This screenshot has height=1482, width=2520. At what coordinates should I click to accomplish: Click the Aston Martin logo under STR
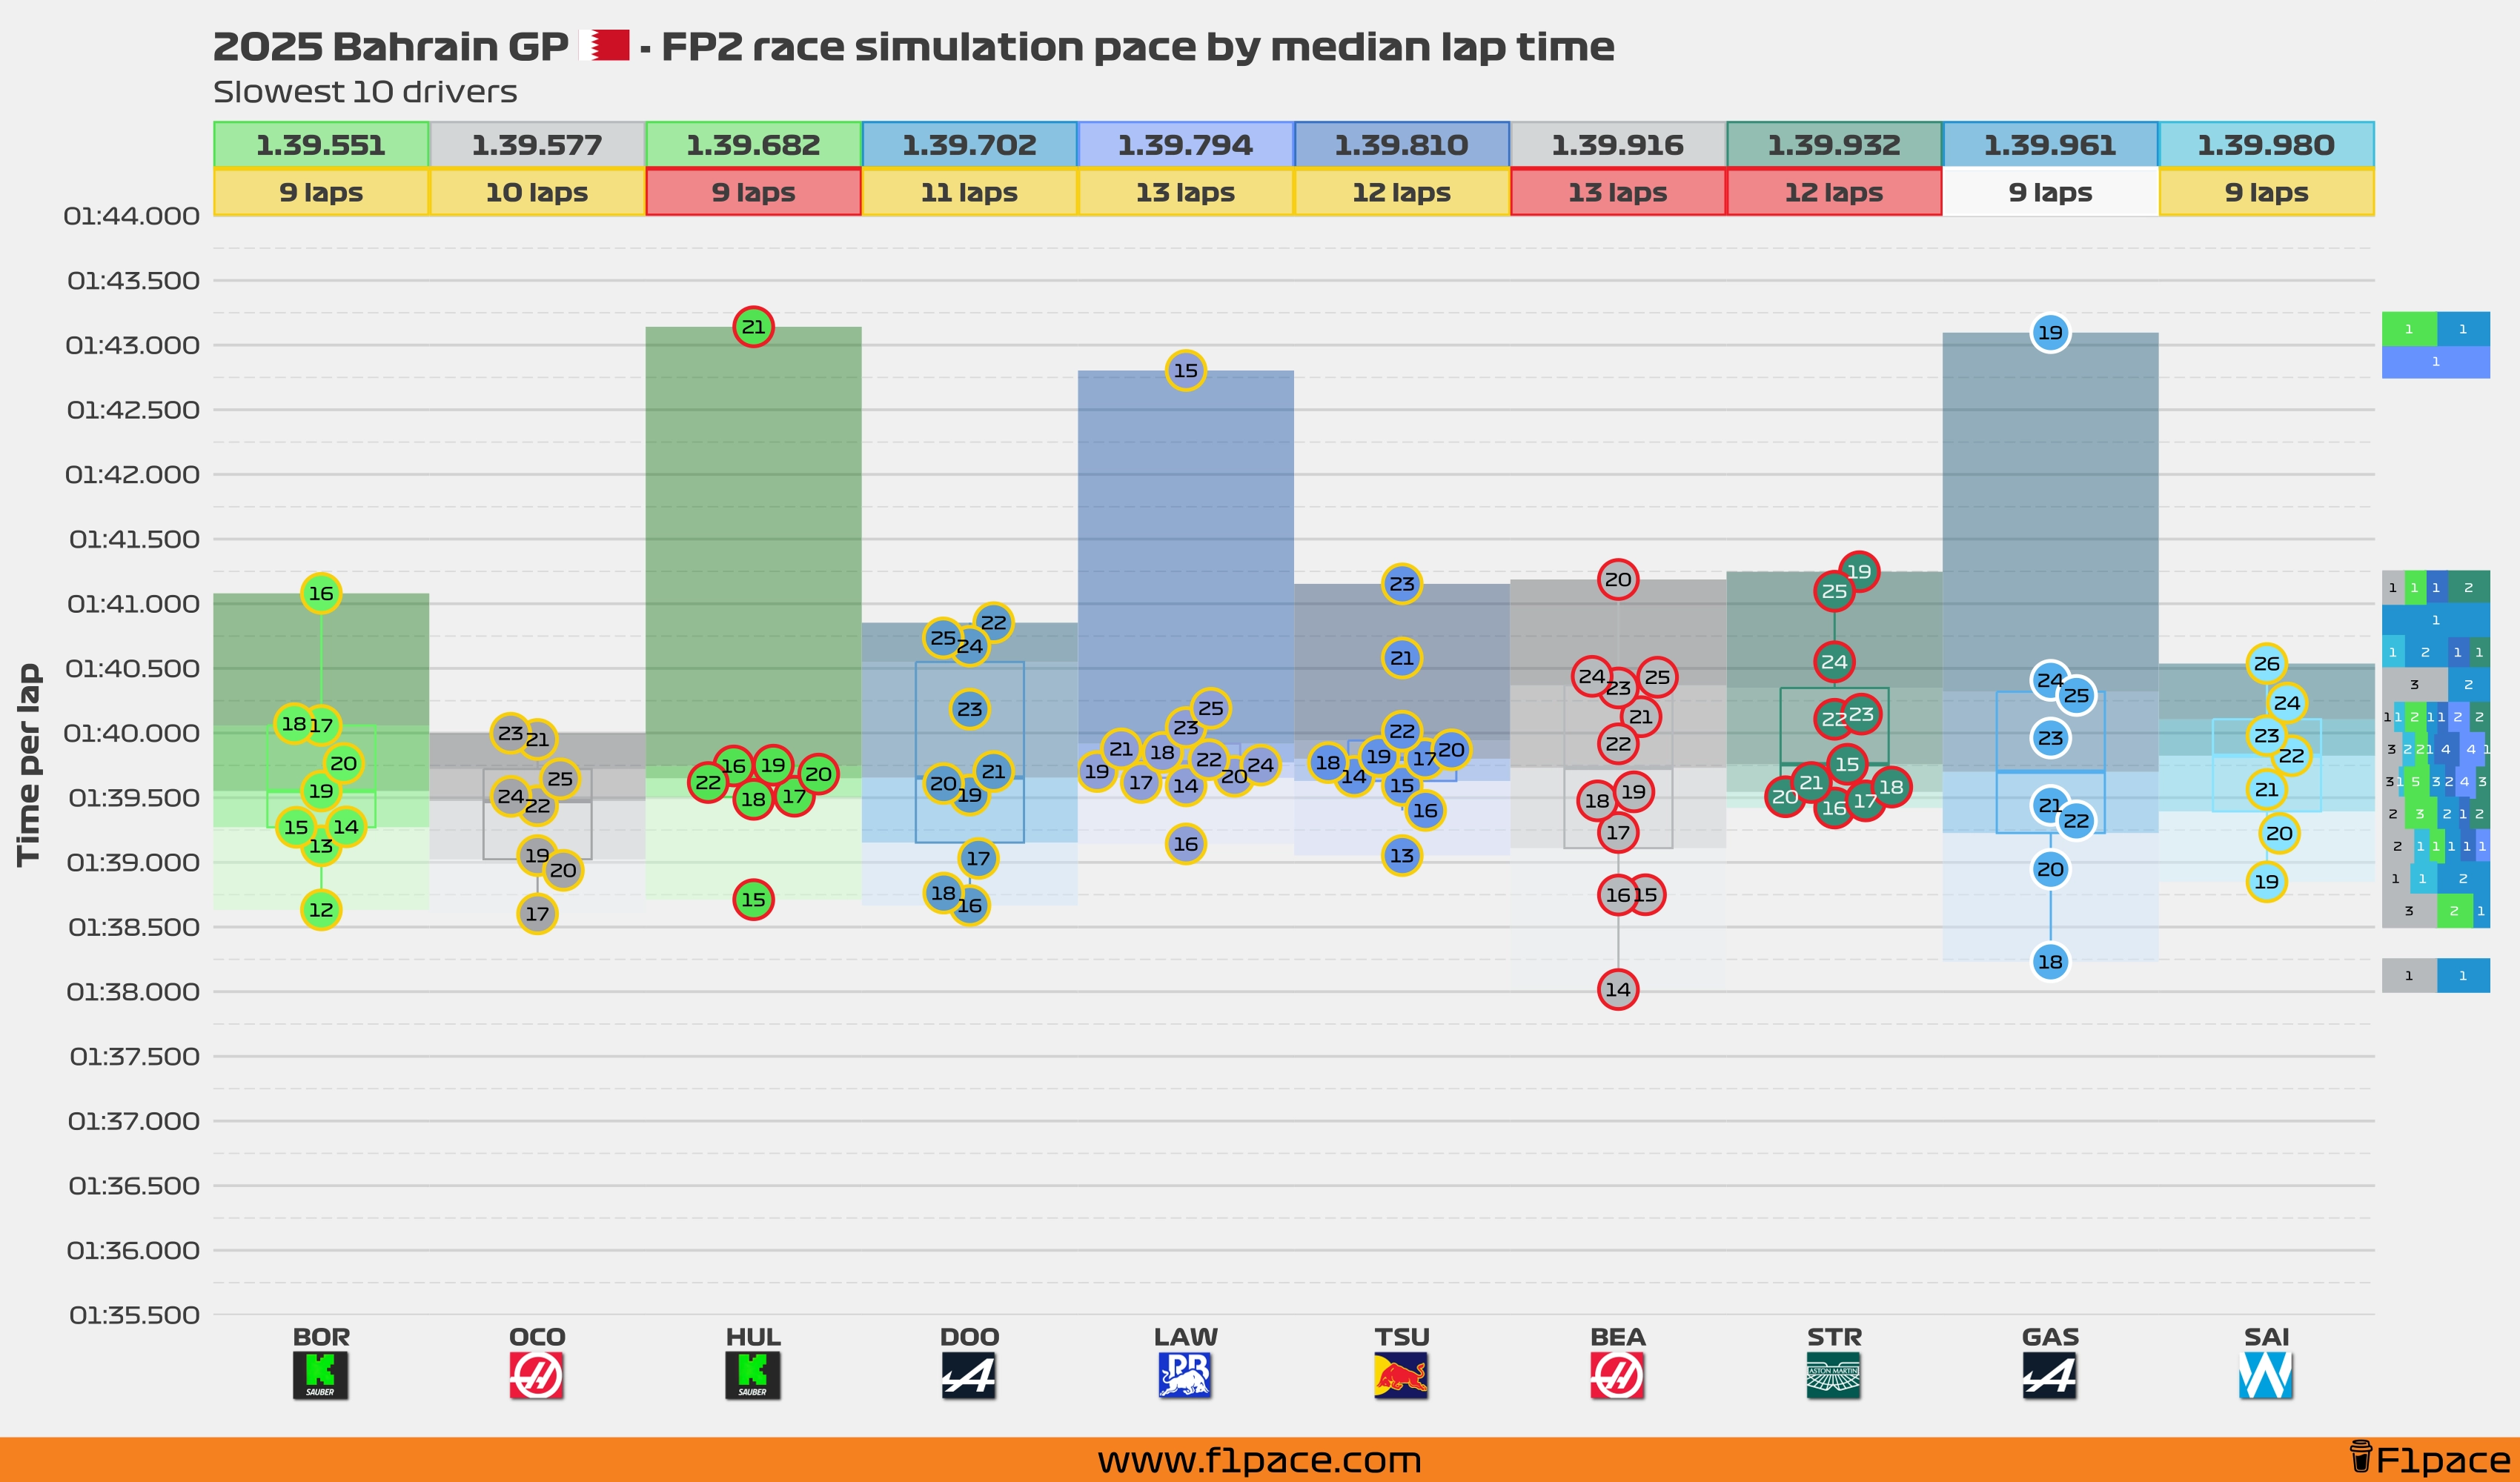point(1833,1376)
